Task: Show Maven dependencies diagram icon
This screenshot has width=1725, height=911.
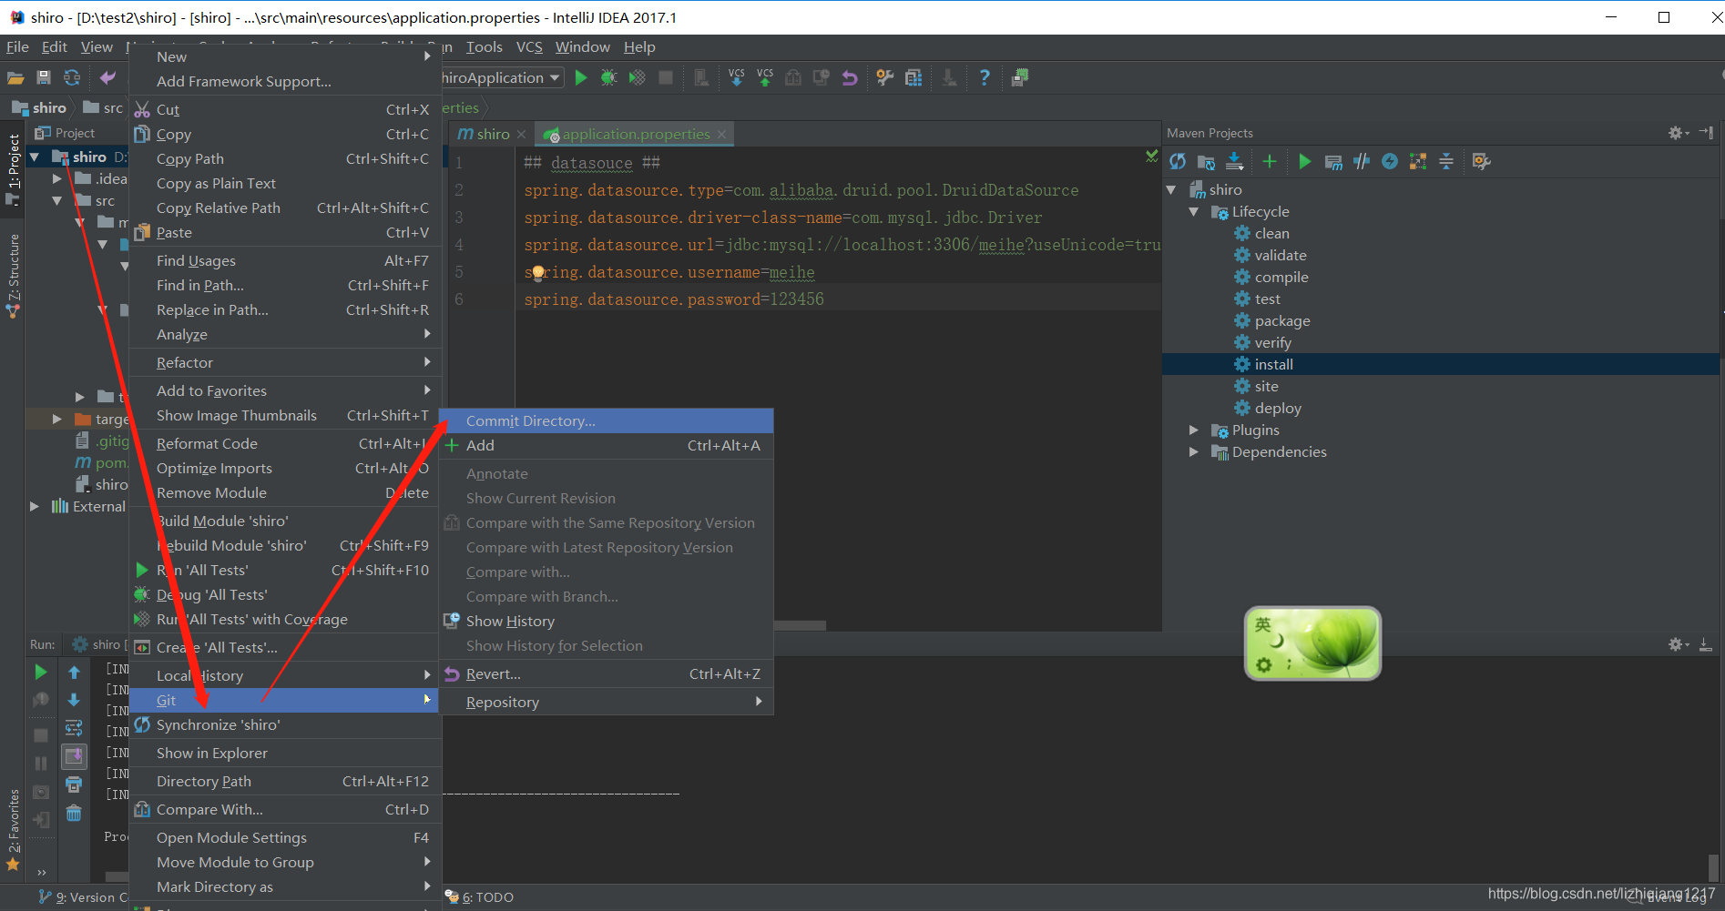Action: click(x=1418, y=162)
